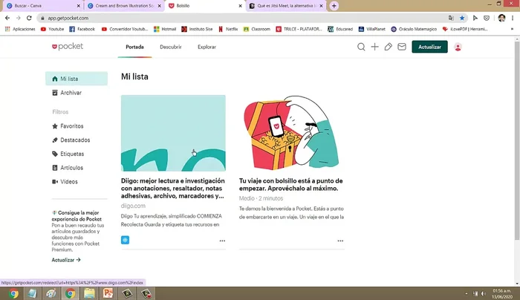Click the translate page icon

451,18
